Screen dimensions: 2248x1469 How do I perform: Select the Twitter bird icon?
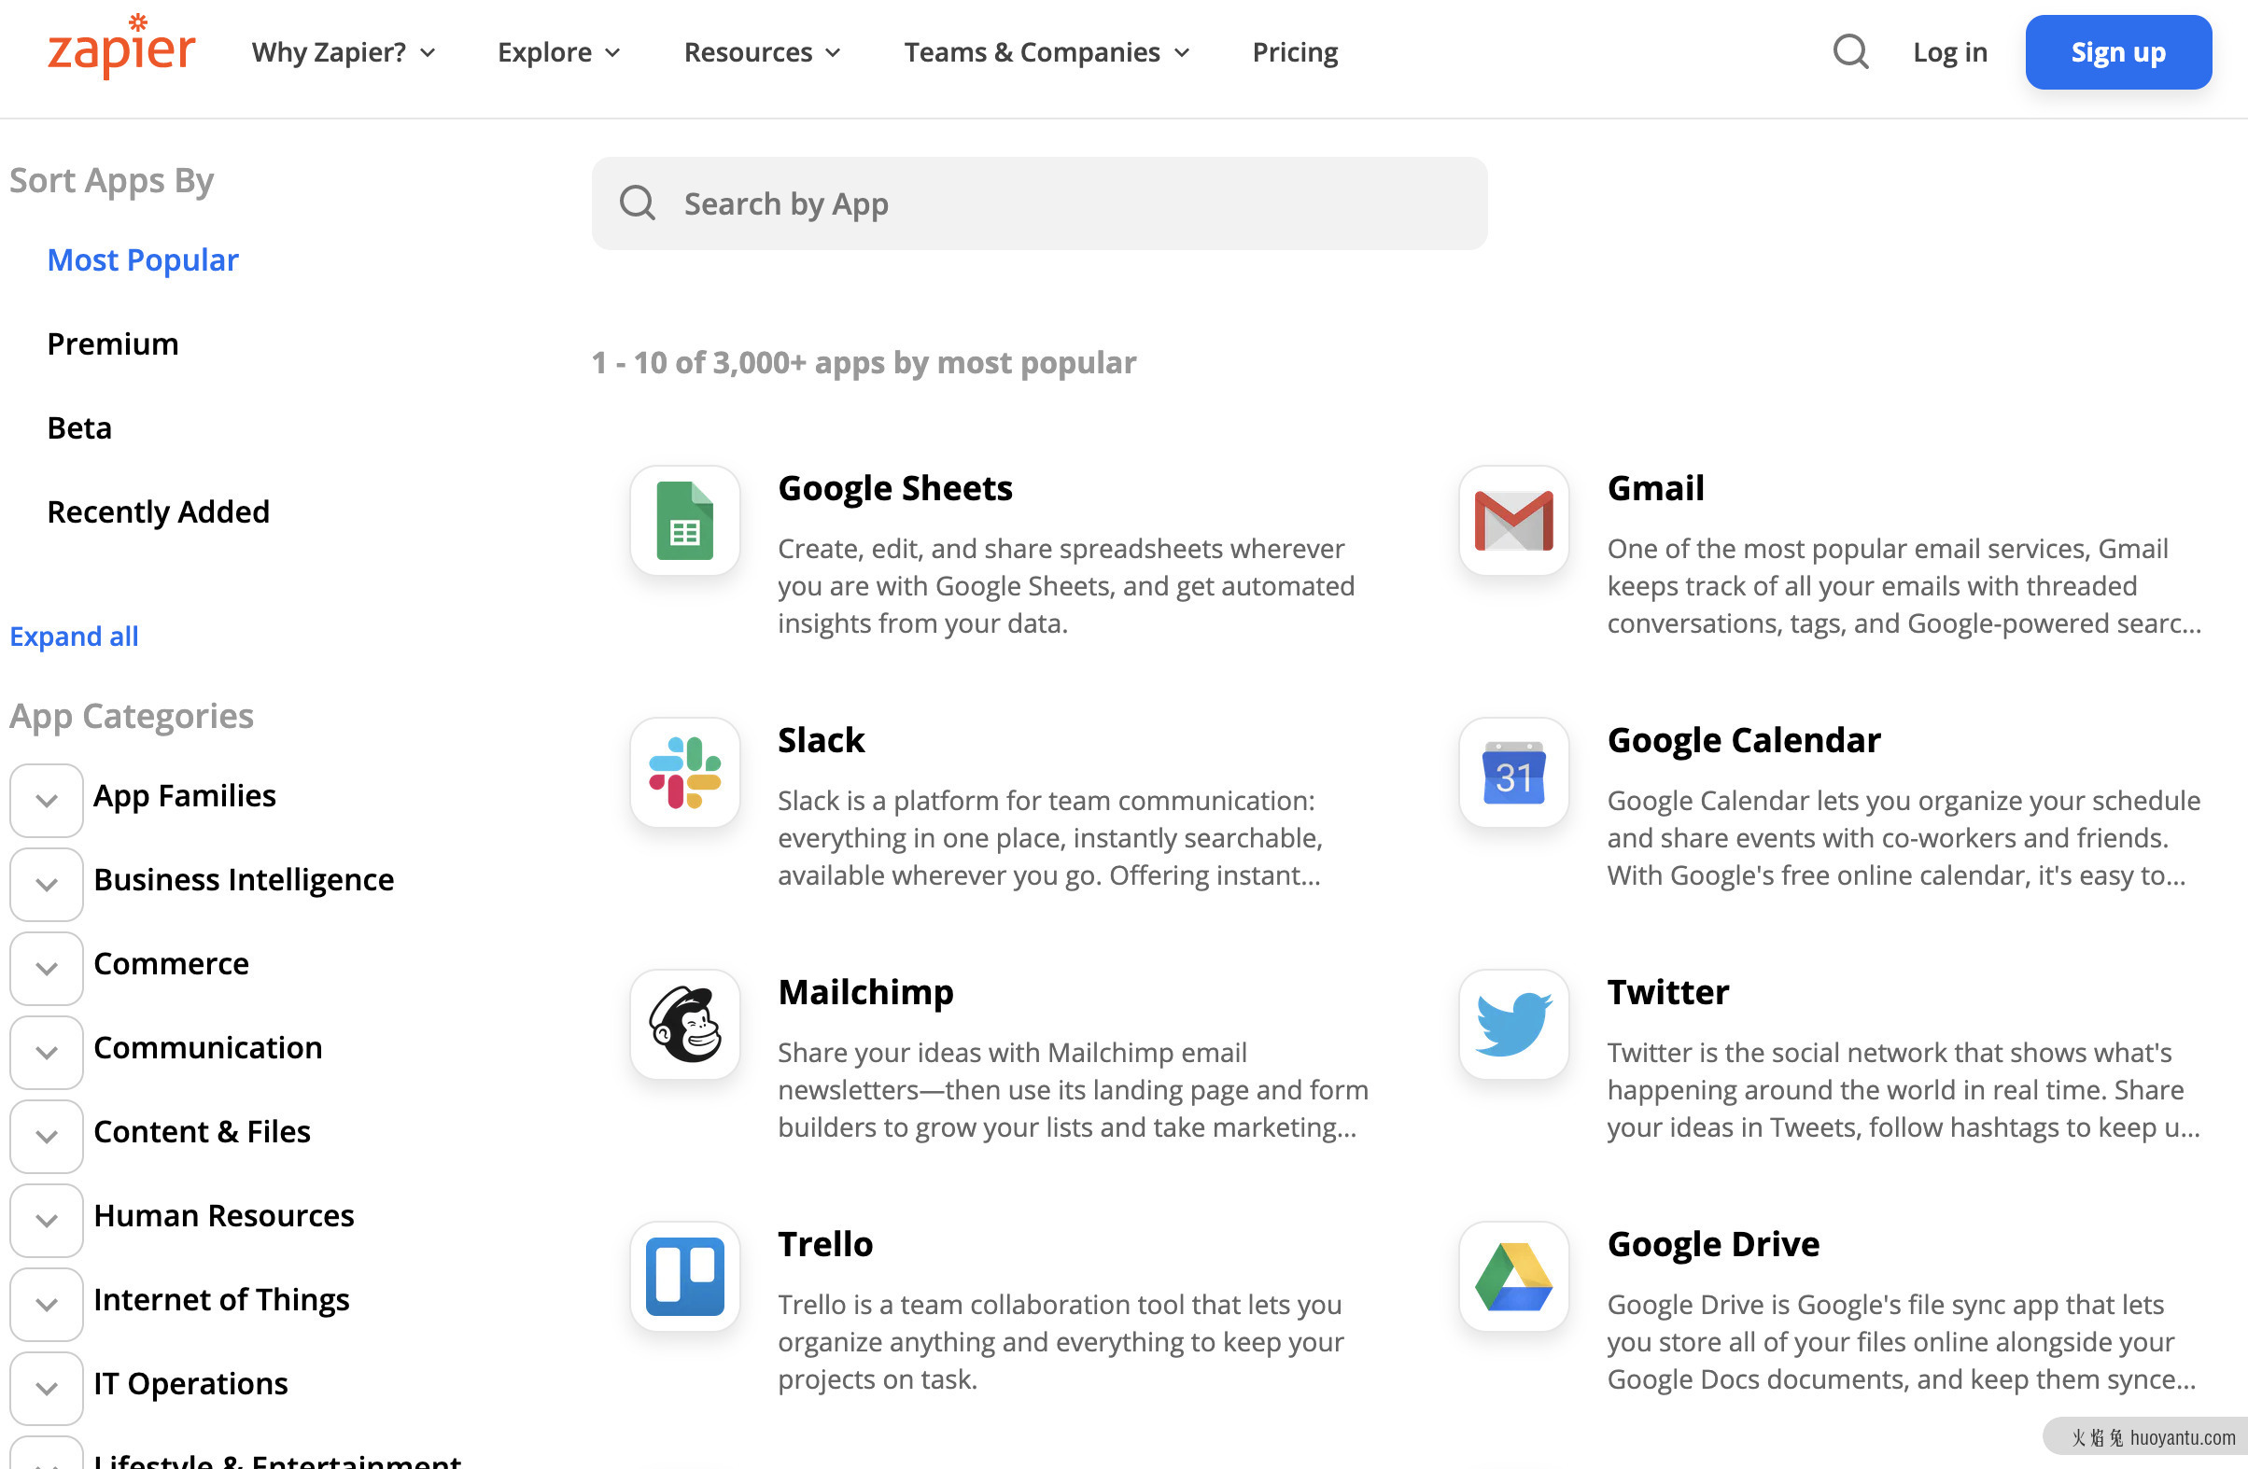tap(1513, 1025)
